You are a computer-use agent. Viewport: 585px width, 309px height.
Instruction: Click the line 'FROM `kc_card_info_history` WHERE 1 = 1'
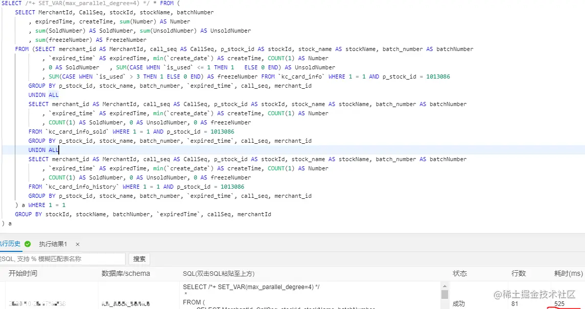coord(136,187)
